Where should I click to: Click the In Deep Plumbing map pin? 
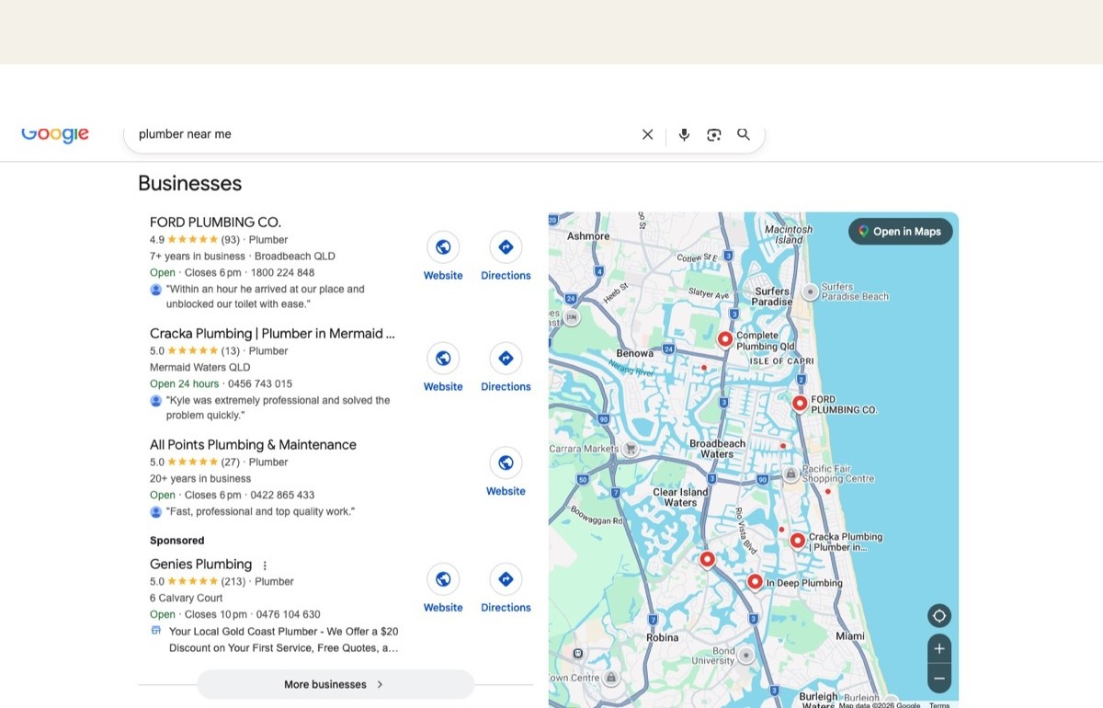tap(755, 582)
